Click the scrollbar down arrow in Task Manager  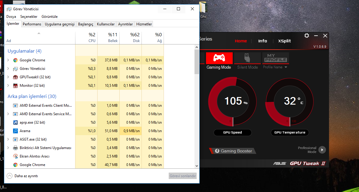point(197,166)
